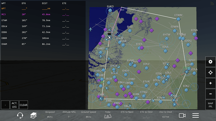Tap the ETNG airport marker
The image size is (216, 121).
coord(144,96)
